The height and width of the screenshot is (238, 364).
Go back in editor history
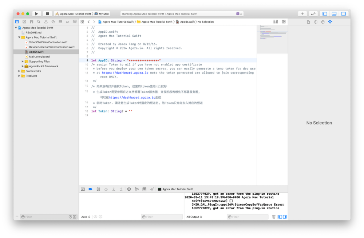(88, 21)
